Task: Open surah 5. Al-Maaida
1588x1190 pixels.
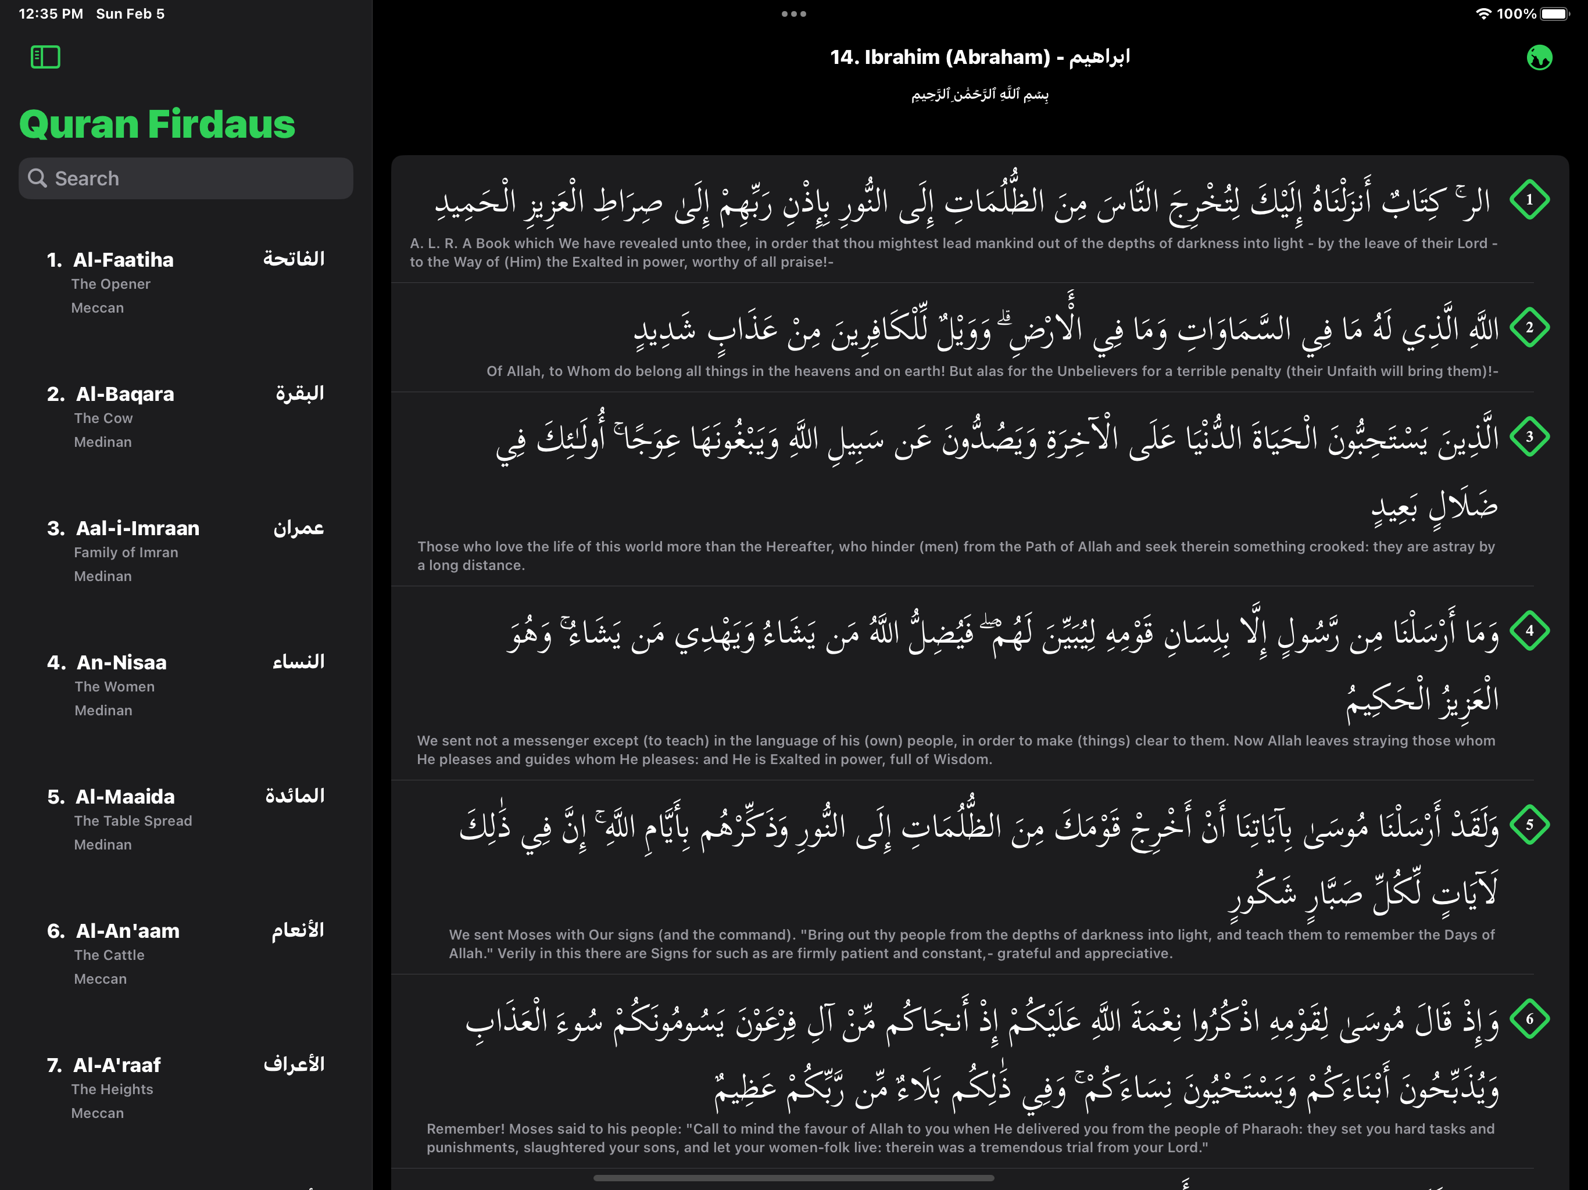Action: [186, 820]
